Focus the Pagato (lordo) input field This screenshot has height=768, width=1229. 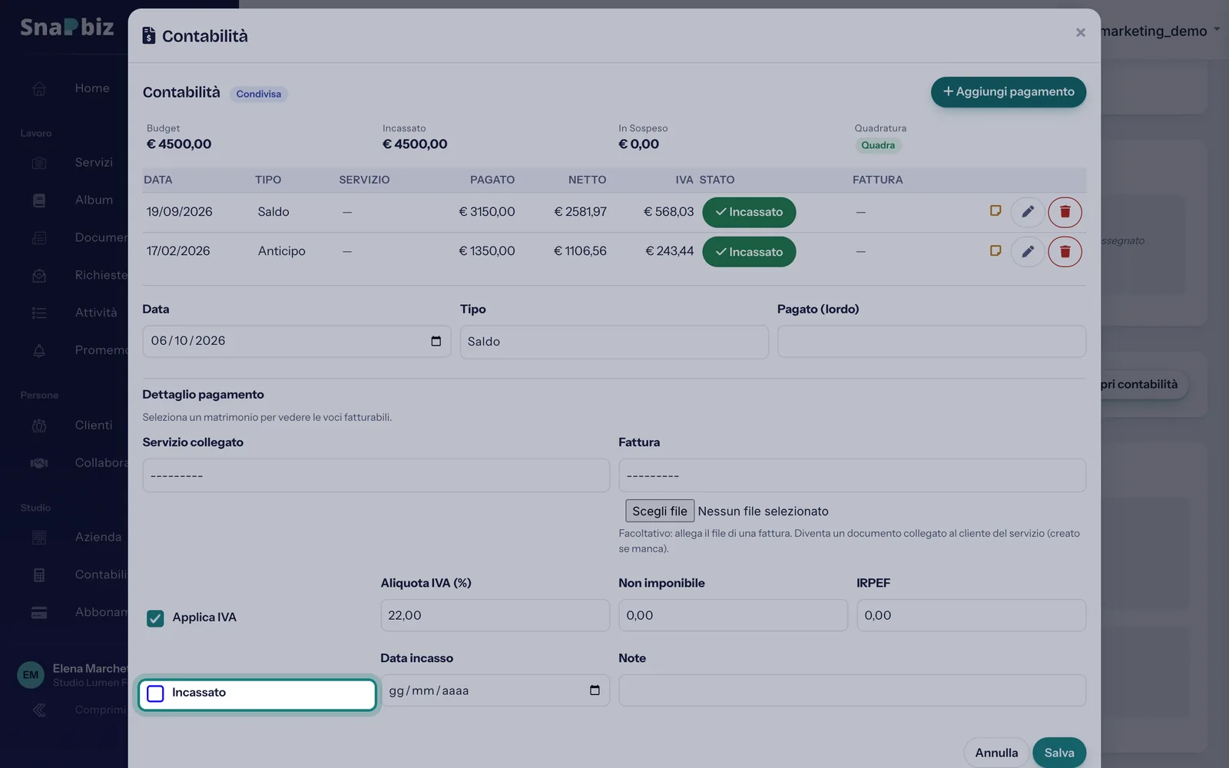pyautogui.click(x=931, y=342)
